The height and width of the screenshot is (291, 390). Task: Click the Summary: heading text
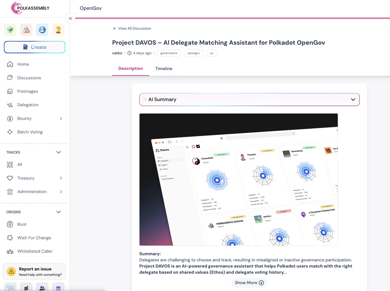[150, 254]
